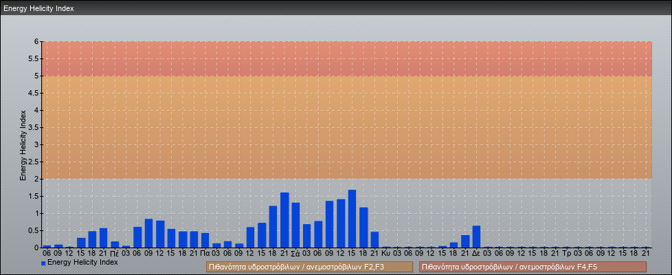Click the red F4,F5 zone above value 5
The image size is (672, 275).
[347, 58]
